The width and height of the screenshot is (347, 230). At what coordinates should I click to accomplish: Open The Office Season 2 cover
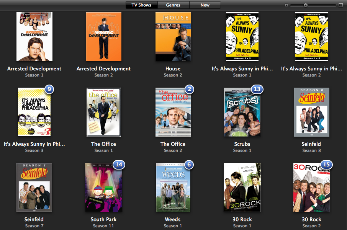173,112
